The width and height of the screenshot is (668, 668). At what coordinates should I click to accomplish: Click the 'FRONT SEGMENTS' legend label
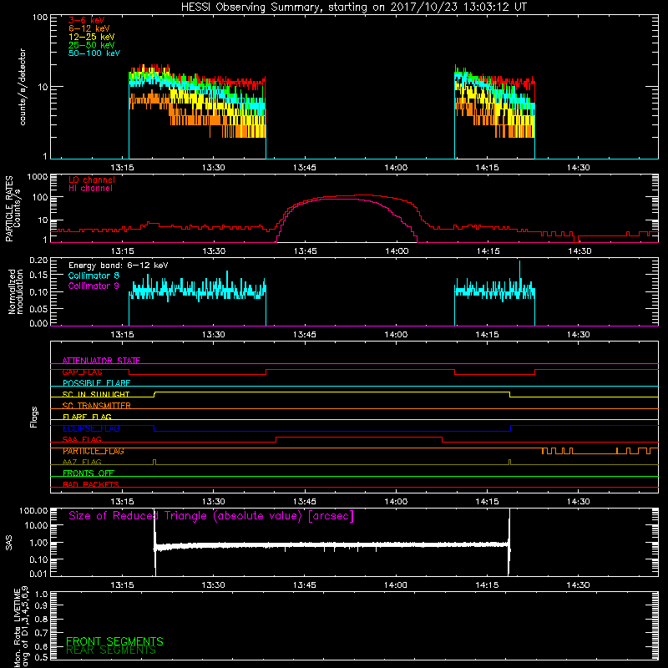pyautogui.click(x=114, y=641)
